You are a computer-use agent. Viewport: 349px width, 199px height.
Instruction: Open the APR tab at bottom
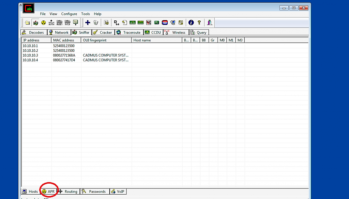(48, 192)
